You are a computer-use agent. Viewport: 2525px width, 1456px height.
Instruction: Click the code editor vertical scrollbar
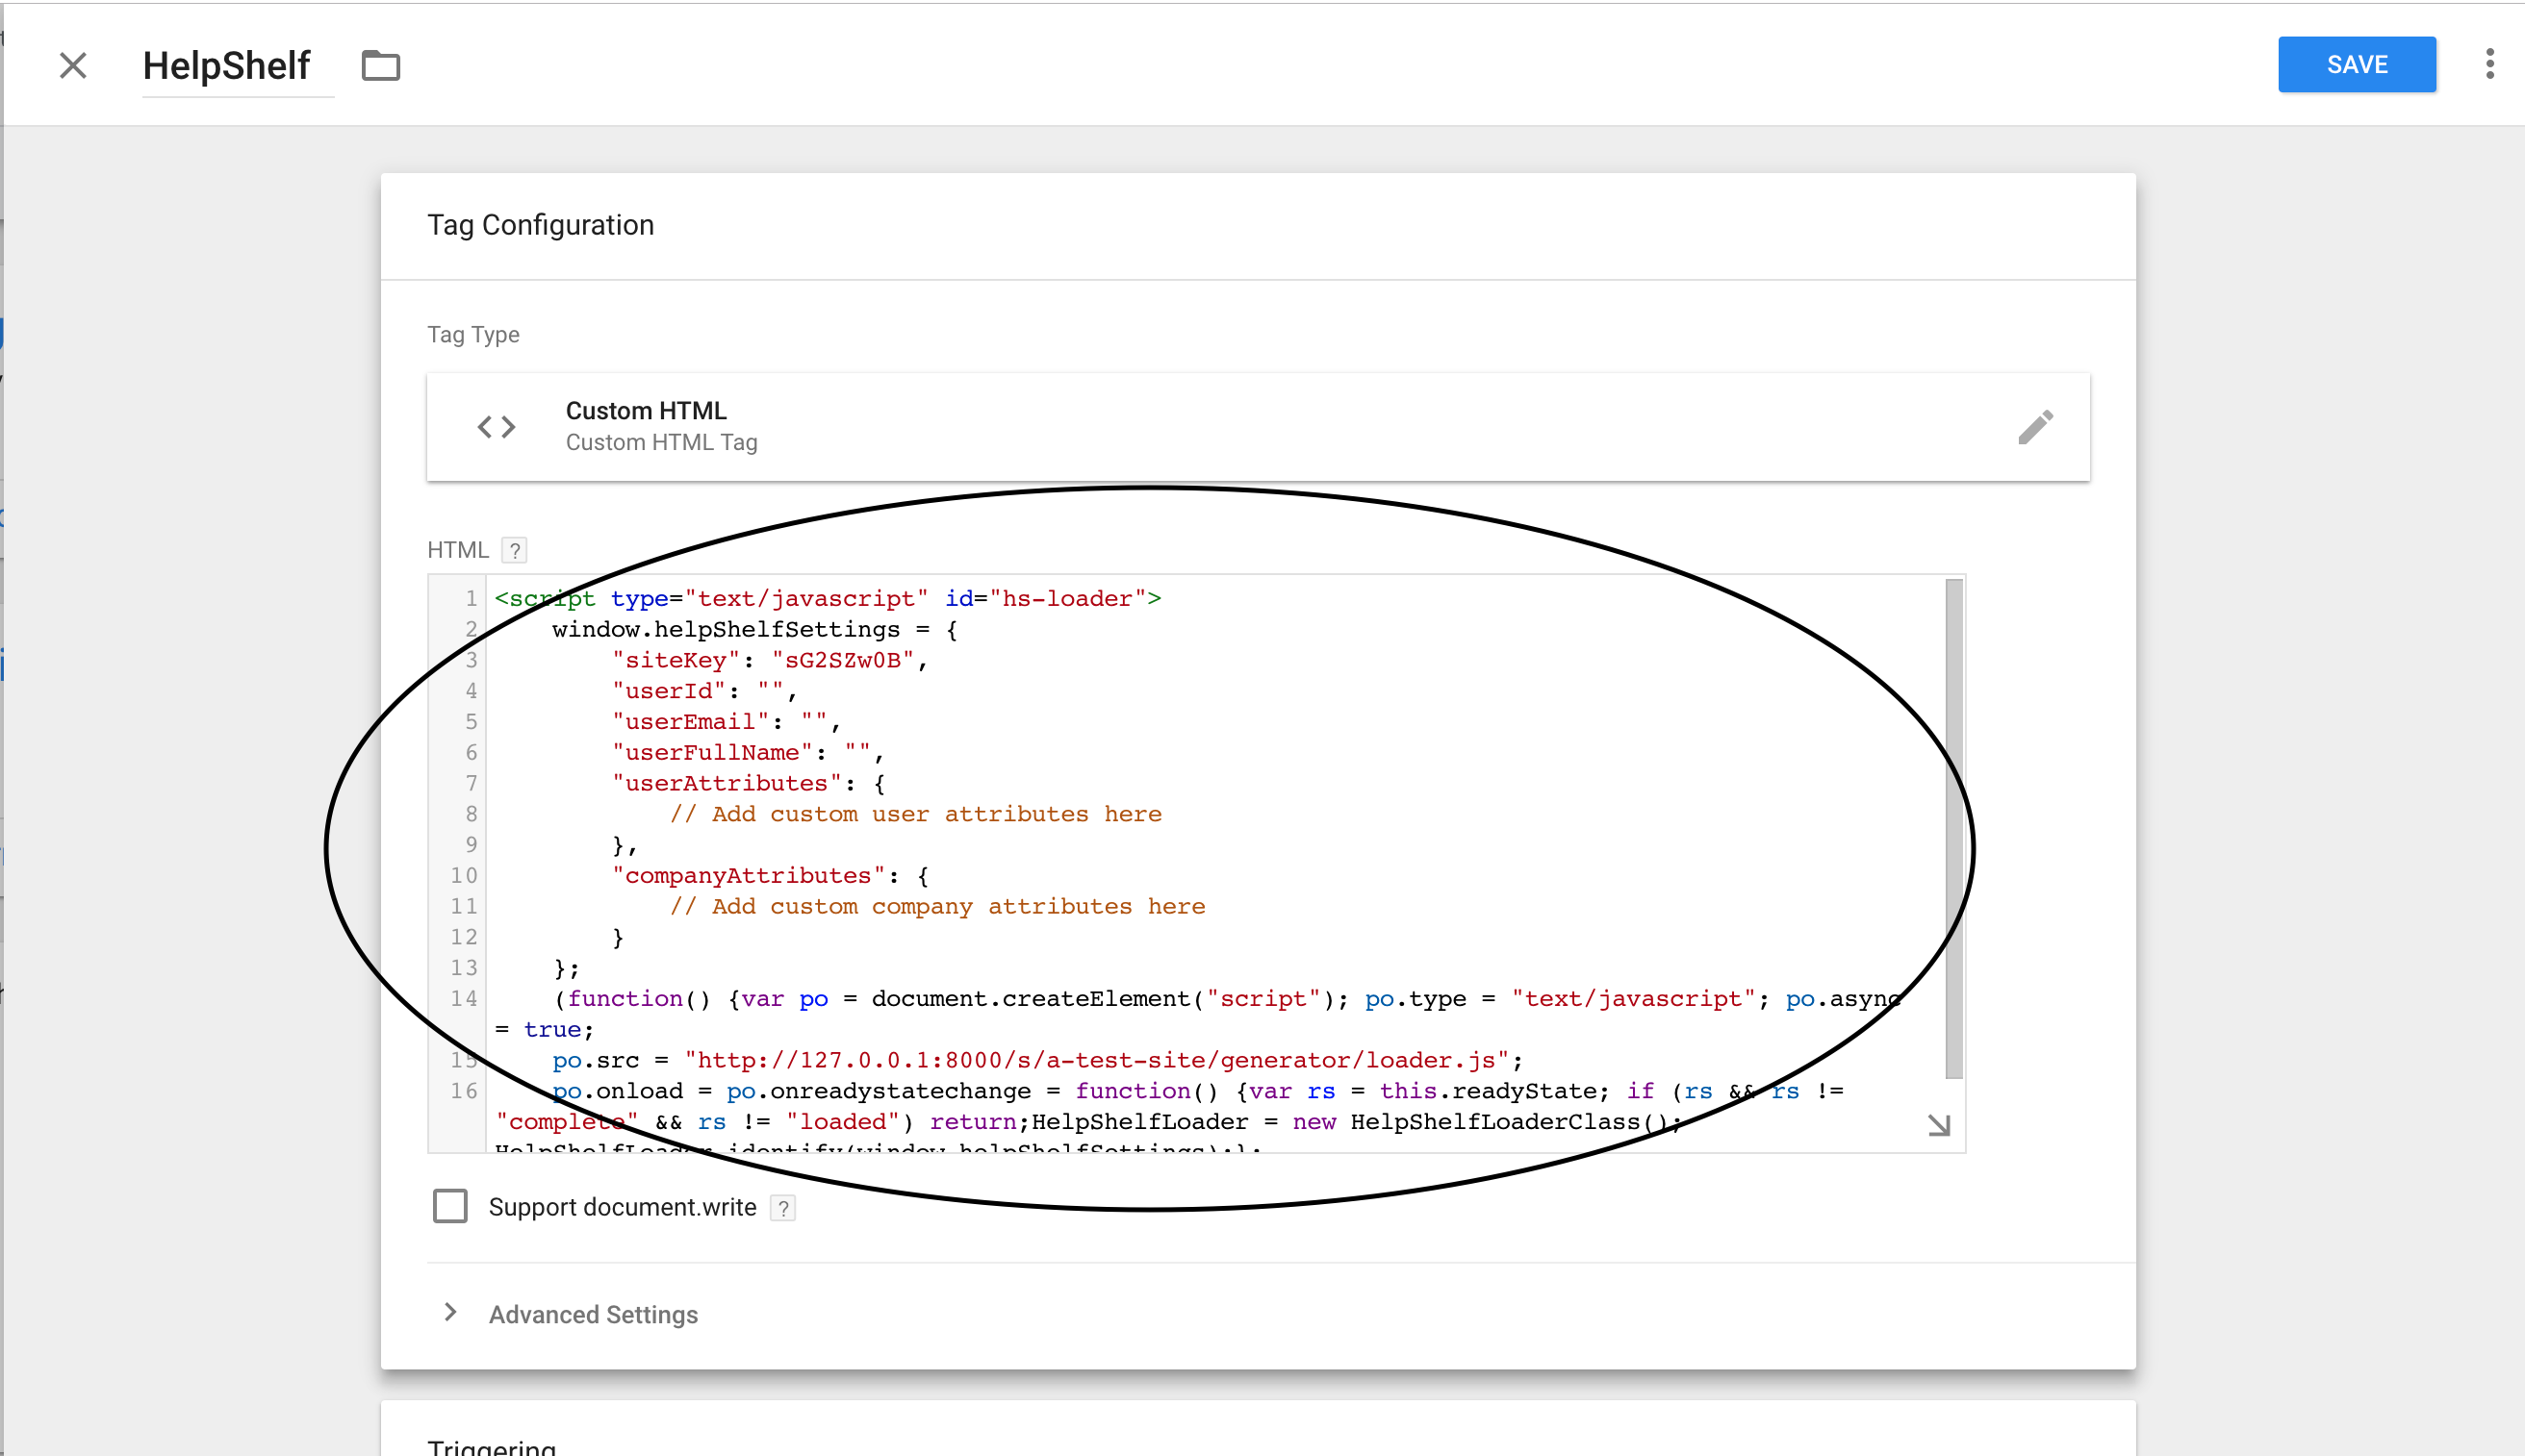1952,829
